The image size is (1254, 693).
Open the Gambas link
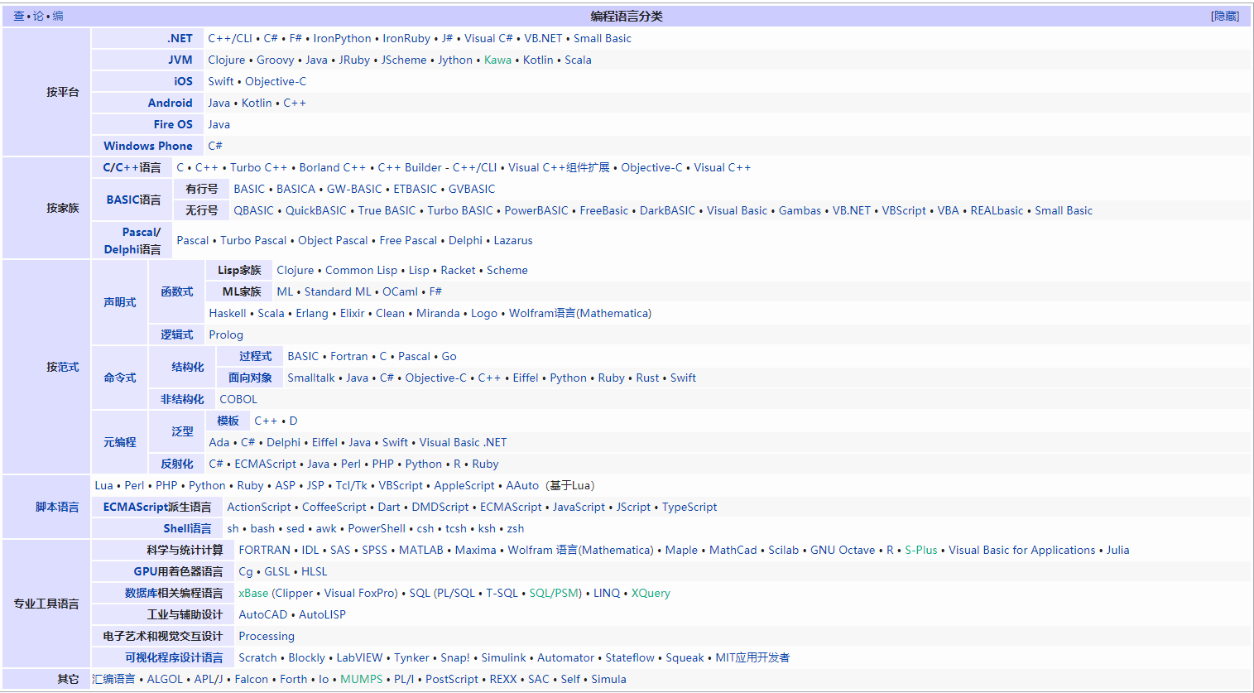[800, 210]
